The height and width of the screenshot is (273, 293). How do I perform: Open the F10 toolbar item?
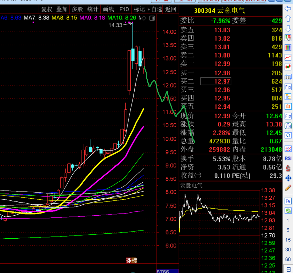[x=124, y=9]
